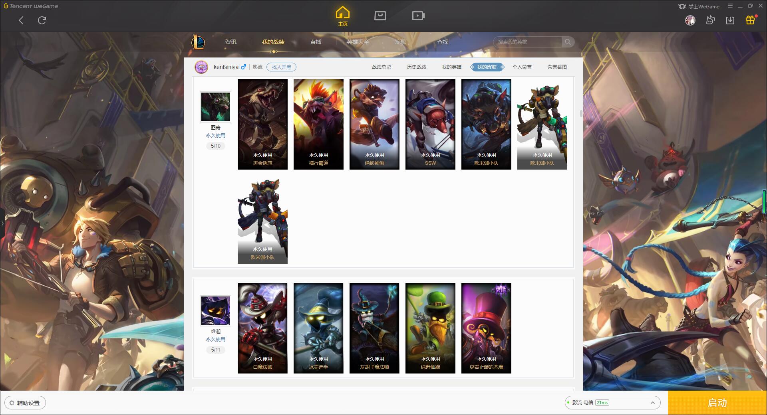
Task: Expand the left edge side panel handle
Action: (2, 223)
